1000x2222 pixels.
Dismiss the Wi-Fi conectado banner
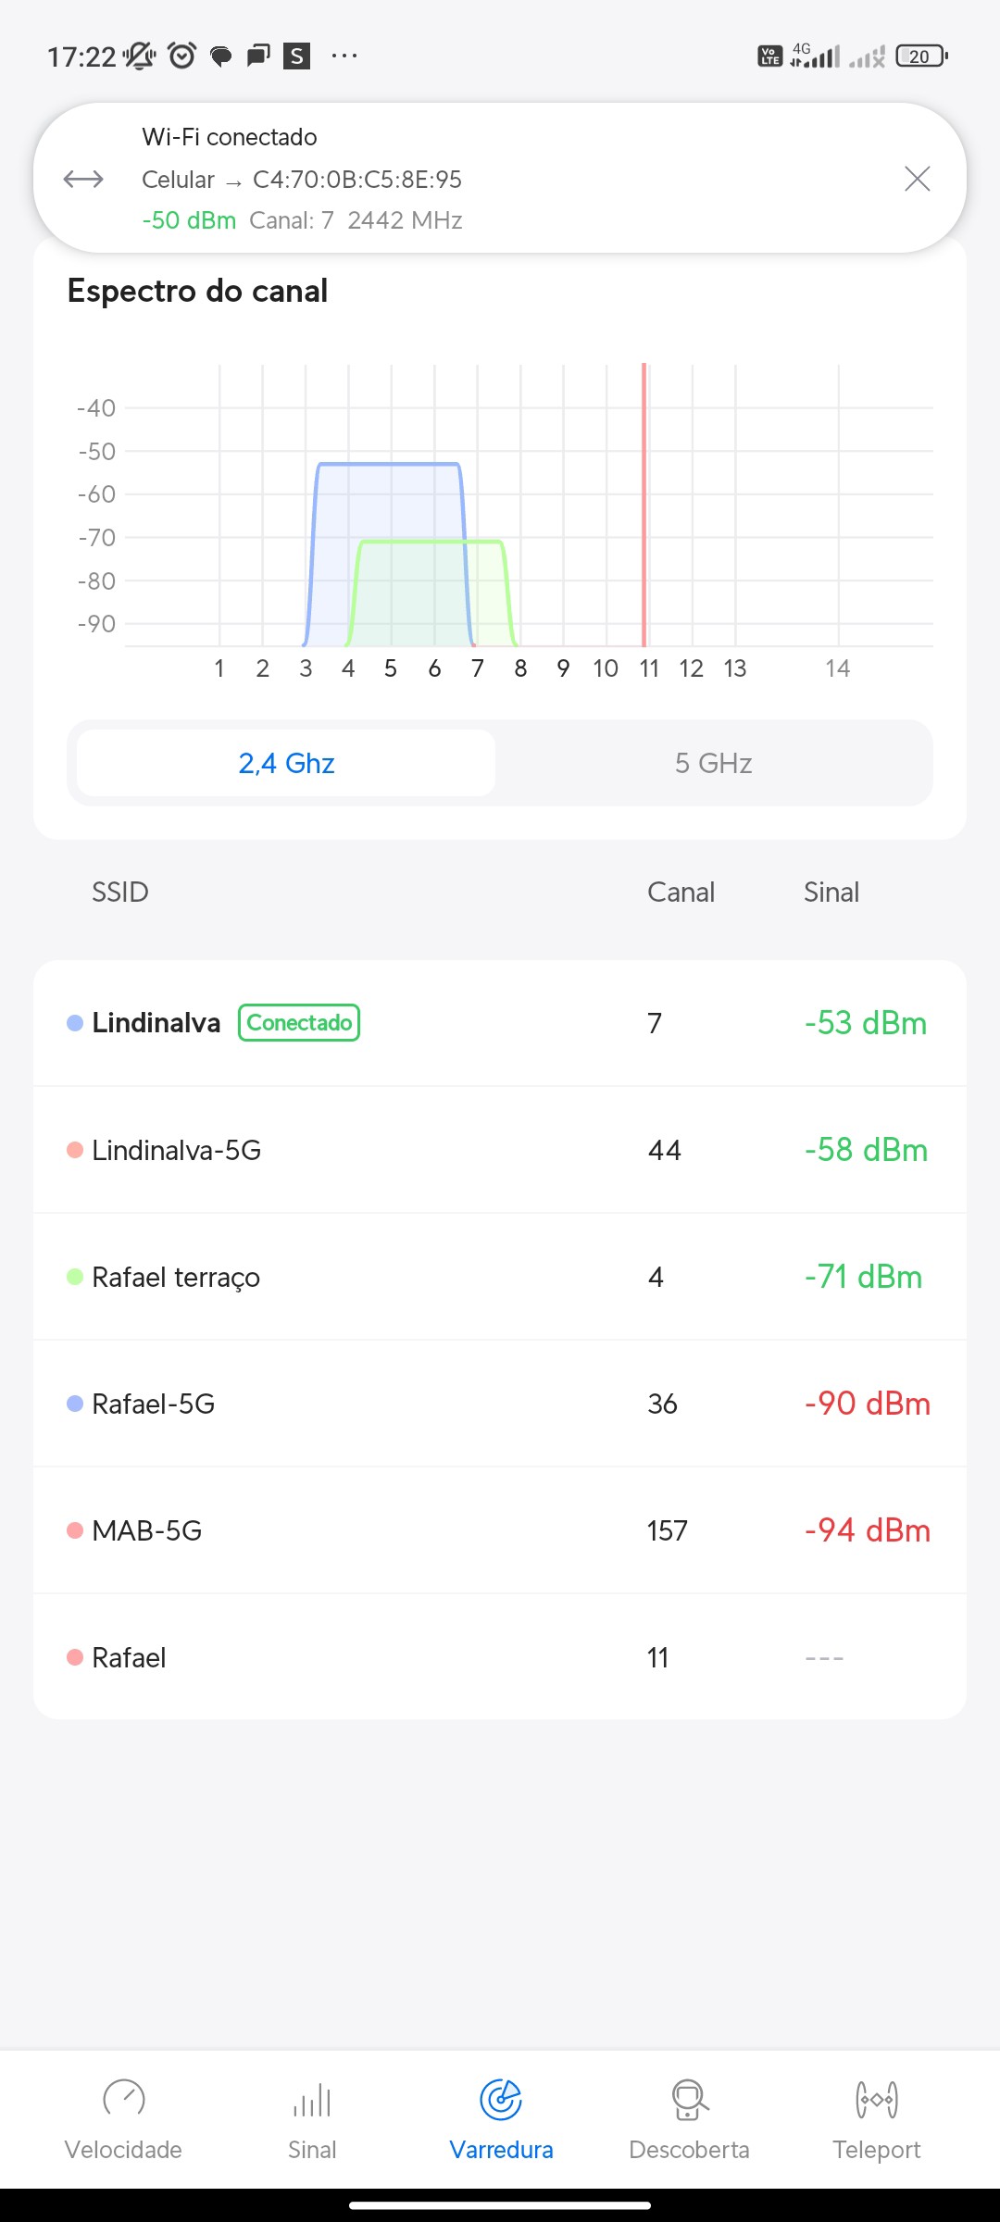coord(917,179)
